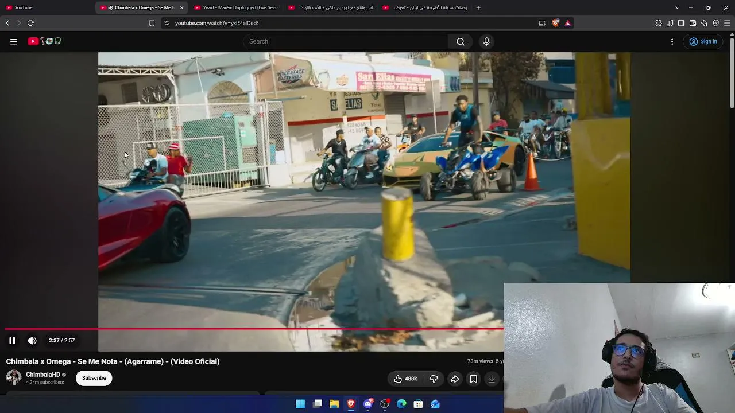Image resolution: width=735 pixels, height=413 pixels.
Task: Sign in to YouTube
Action: (x=703, y=41)
